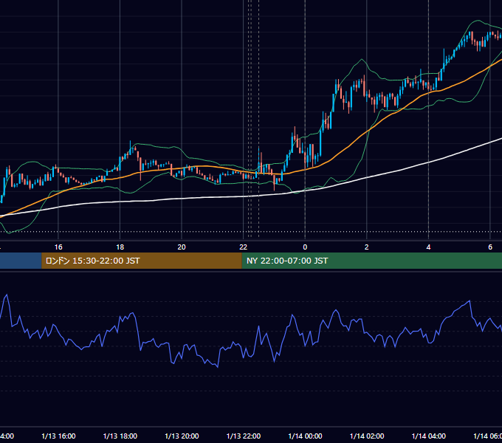The width and height of the screenshot is (502, 443).
Task: Click the NY 22:00-07:00 JST session bar
Action: tap(371, 261)
